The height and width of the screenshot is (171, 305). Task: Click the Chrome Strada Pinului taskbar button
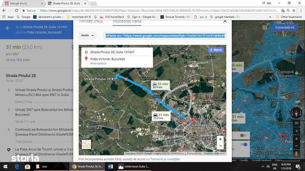(x=87, y=166)
